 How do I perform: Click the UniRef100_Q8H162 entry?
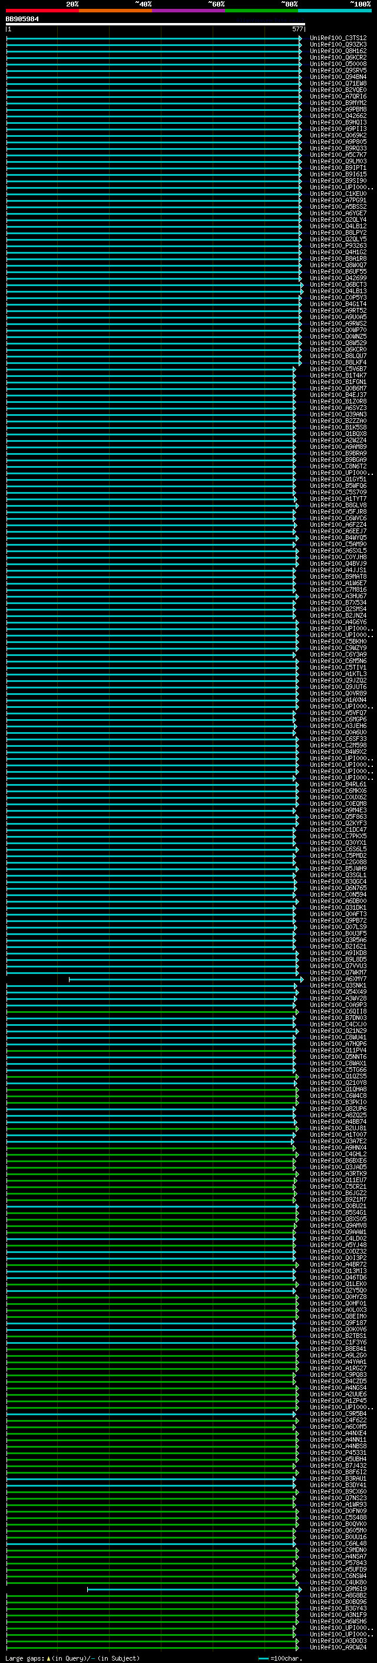[x=338, y=51]
